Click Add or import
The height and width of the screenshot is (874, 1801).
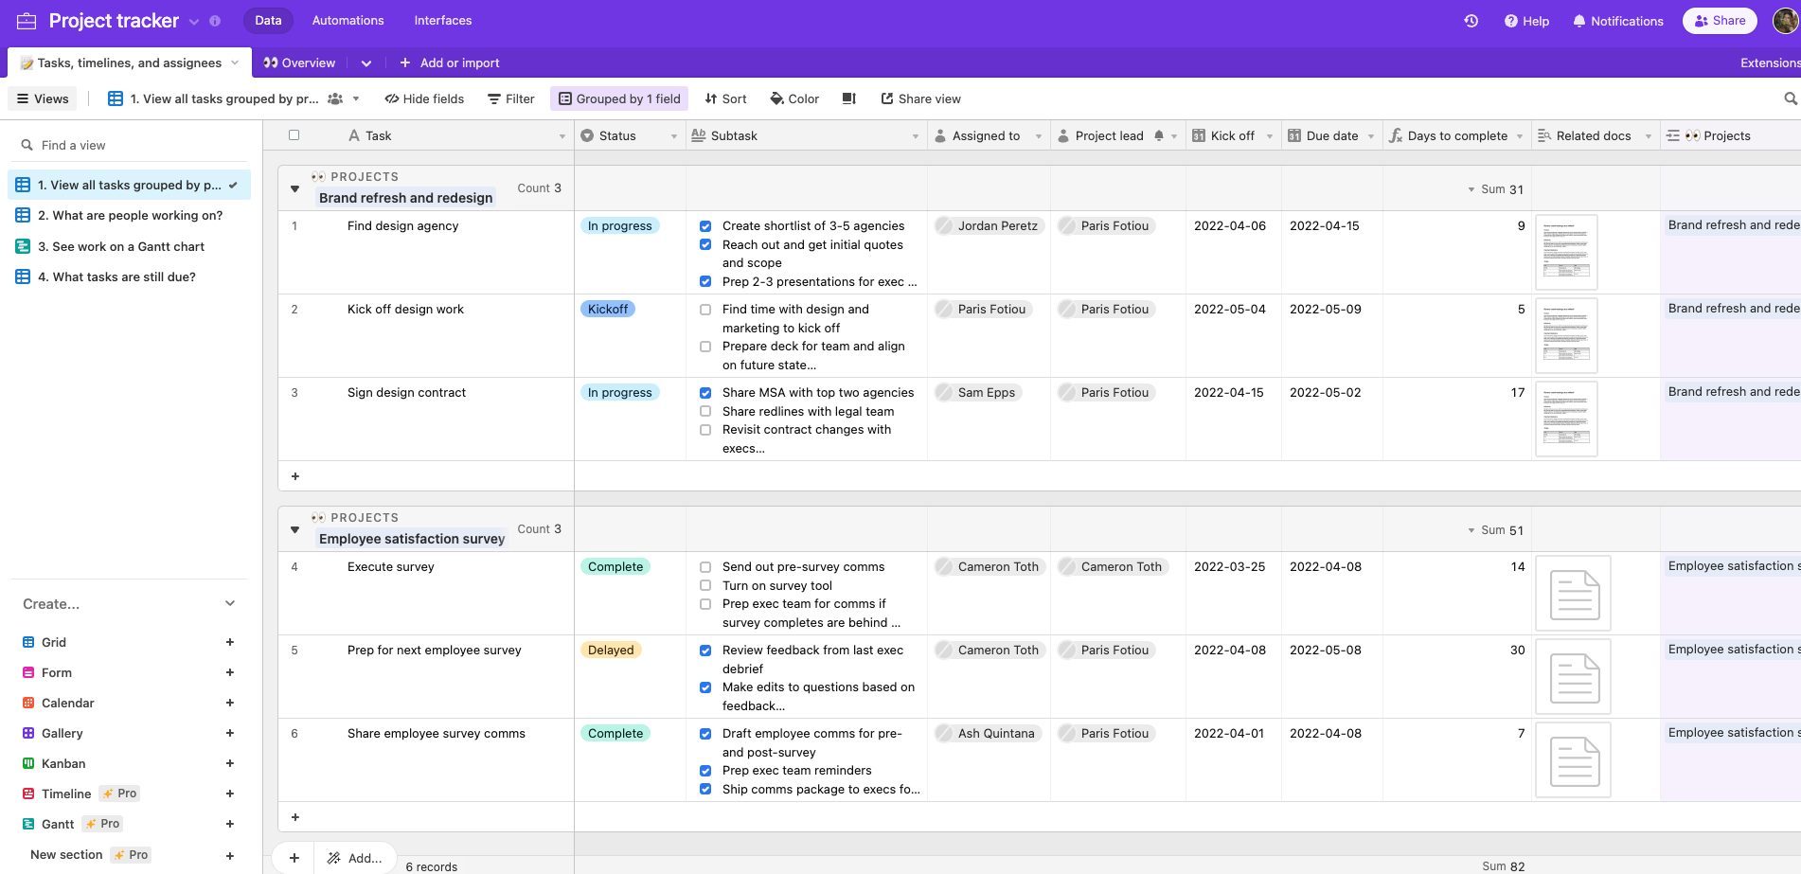tap(449, 63)
